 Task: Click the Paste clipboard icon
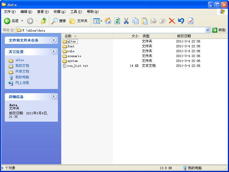click(145, 21)
